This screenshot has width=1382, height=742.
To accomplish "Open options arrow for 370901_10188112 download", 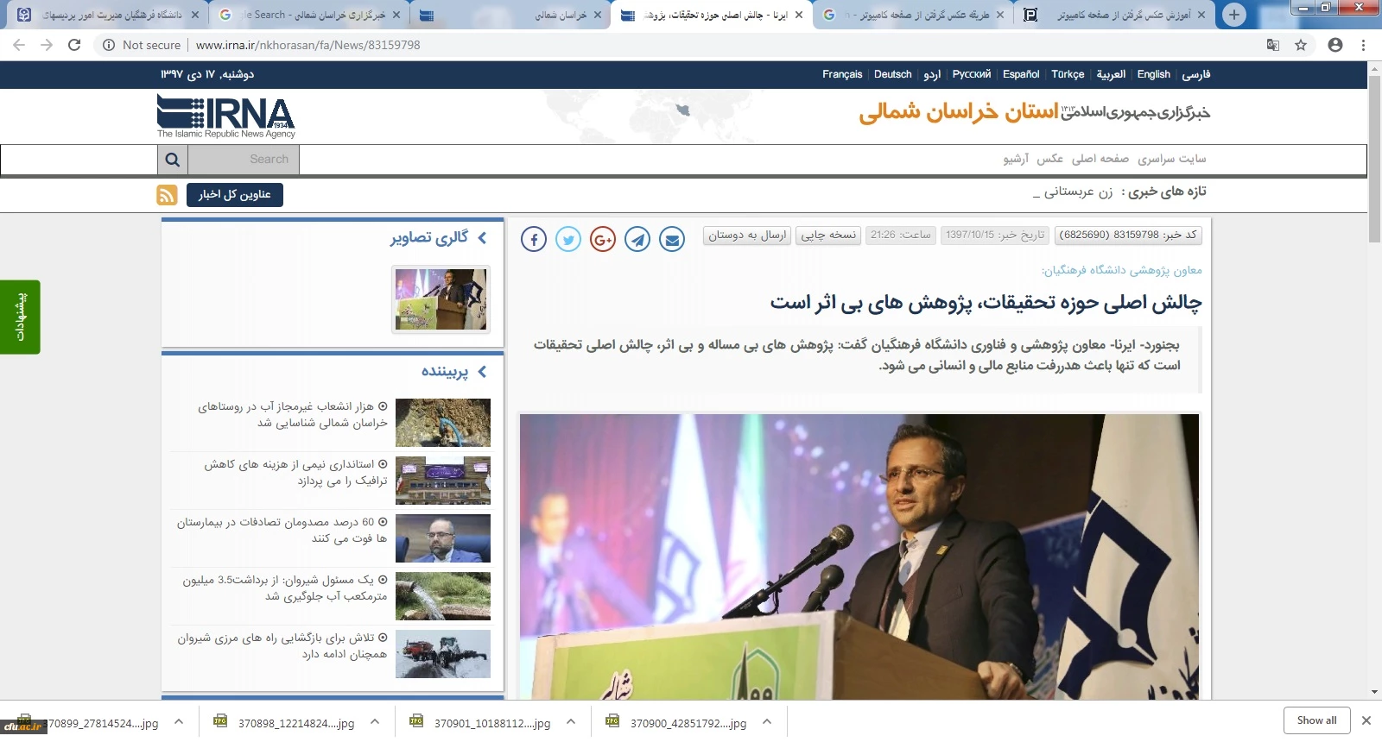I will point(571,722).
